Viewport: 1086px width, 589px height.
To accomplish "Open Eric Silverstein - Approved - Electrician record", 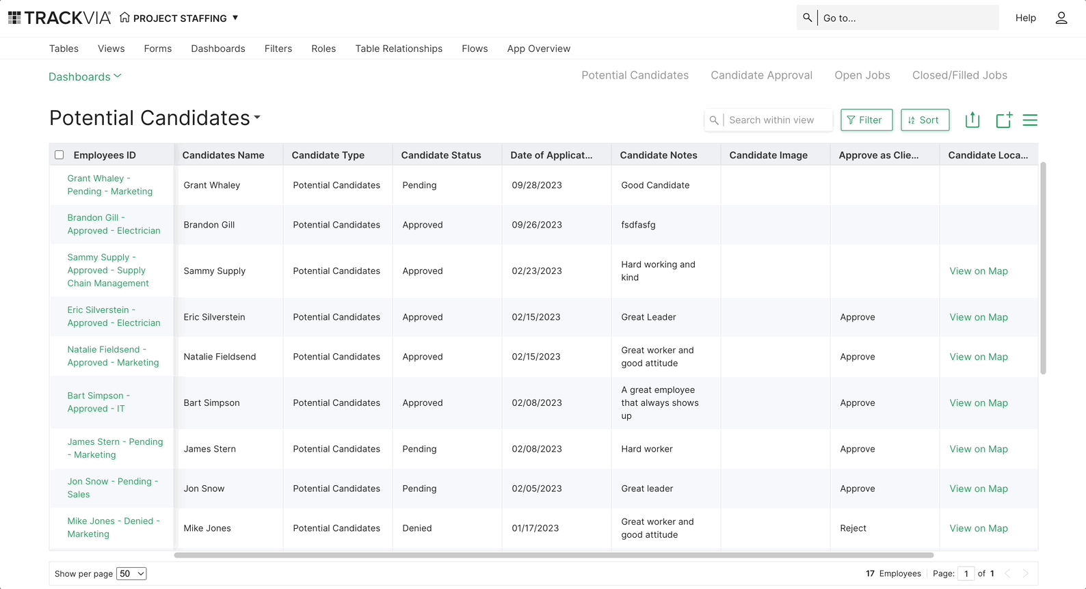I will (114, 316).
